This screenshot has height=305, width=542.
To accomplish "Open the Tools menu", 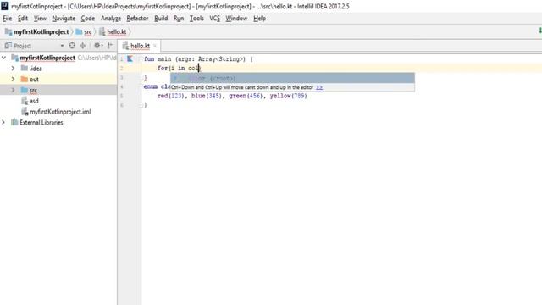I will pos(196,19).
